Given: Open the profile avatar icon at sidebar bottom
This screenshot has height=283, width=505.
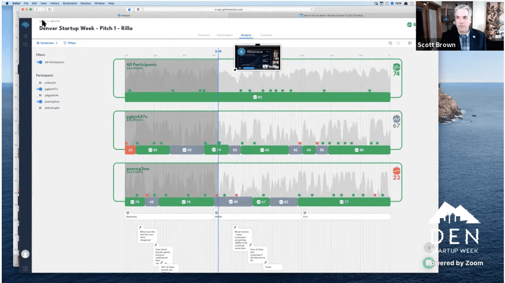Looking at the screenshot, I should [26, 254].
